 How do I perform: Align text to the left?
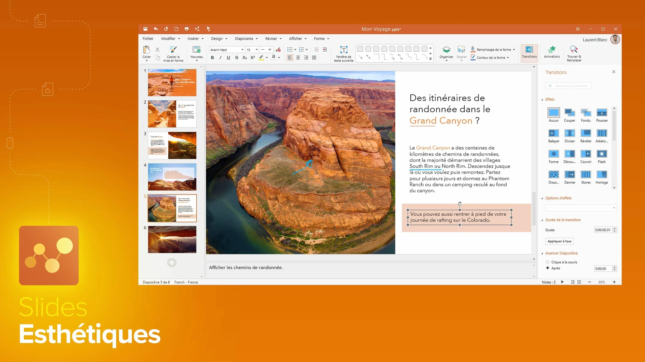point(290,58)
